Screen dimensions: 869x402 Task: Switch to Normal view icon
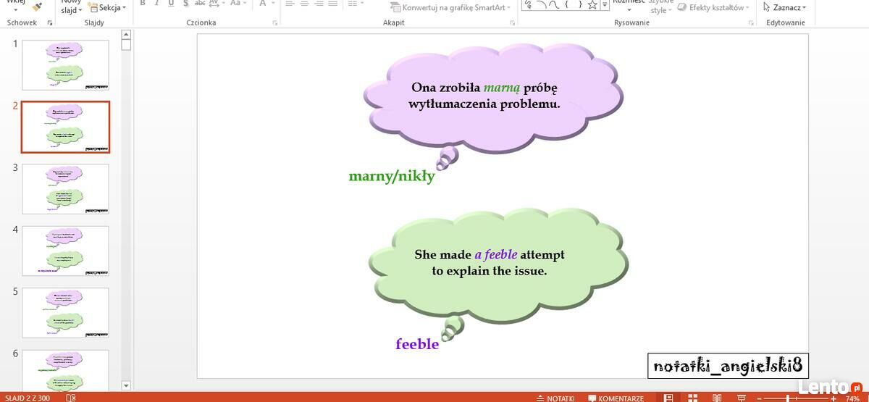(669, 398)
